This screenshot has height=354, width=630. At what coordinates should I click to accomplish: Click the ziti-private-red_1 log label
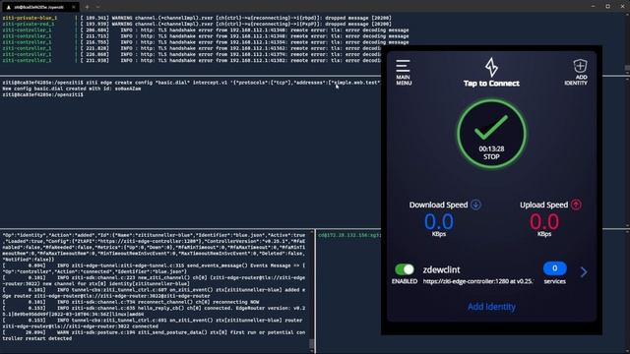[x=29, y=24]
